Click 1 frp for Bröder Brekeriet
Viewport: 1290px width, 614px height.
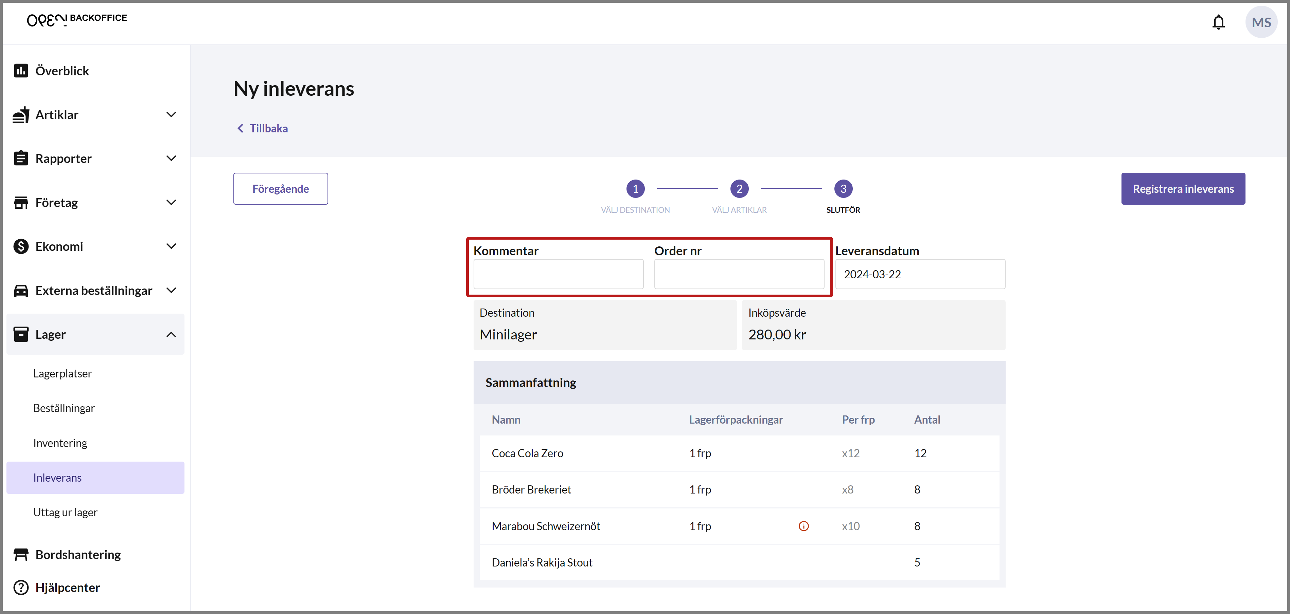tap(700, 489)
